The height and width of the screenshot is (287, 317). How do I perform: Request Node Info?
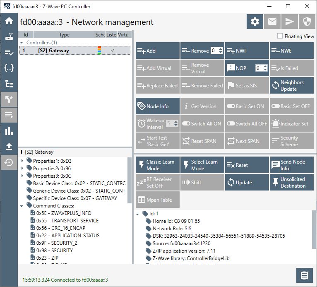(x=158, y=106)
